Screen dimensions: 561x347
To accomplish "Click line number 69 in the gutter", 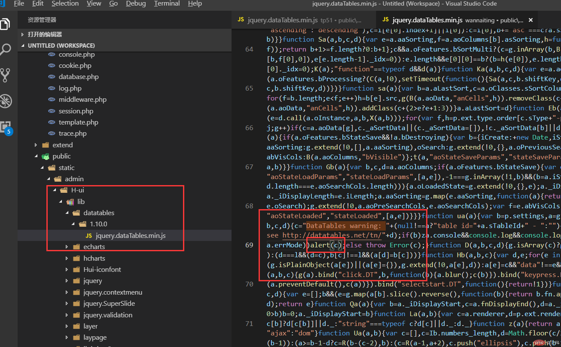I will (249, 245).
